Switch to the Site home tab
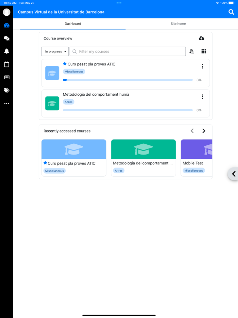 coord(178,24)
